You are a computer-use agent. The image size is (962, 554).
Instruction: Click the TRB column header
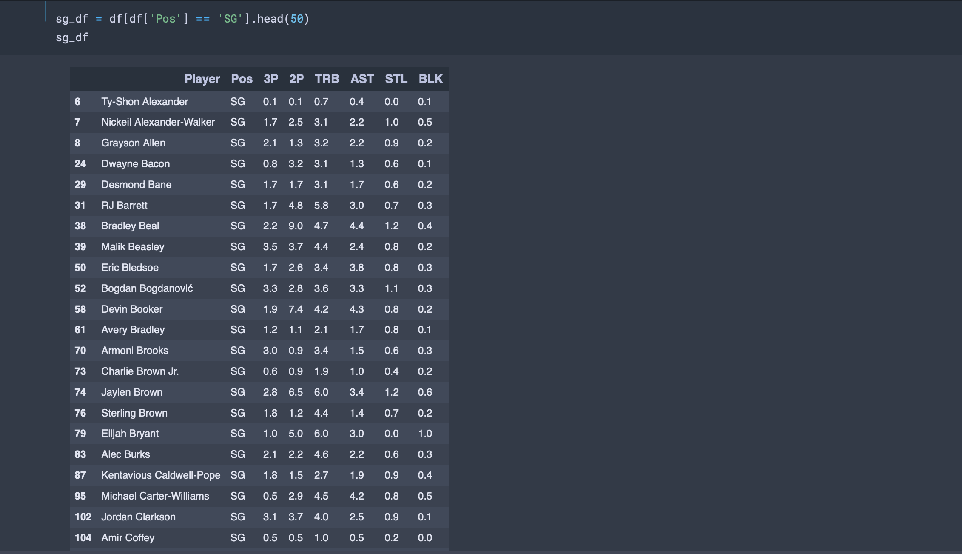pyautogui.click(x=327, y=79)
